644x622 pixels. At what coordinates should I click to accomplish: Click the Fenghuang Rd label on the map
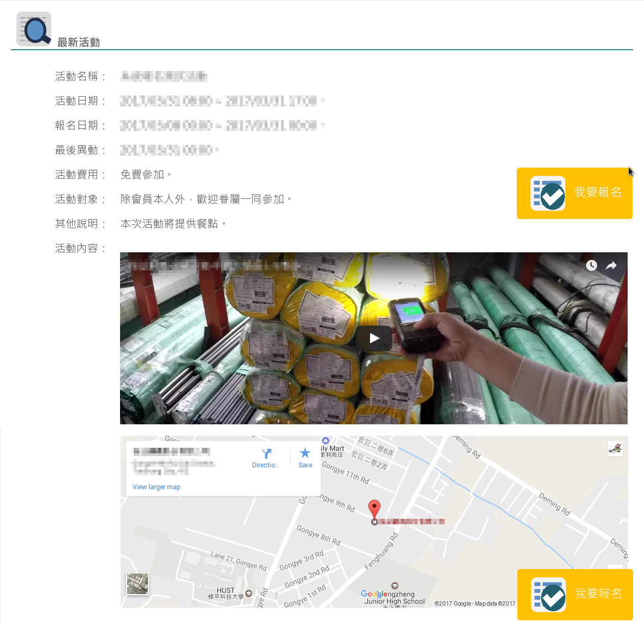(x=381, y=552)
